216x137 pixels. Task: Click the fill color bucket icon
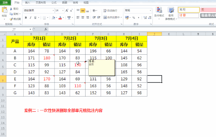click(x=53, y=18)
